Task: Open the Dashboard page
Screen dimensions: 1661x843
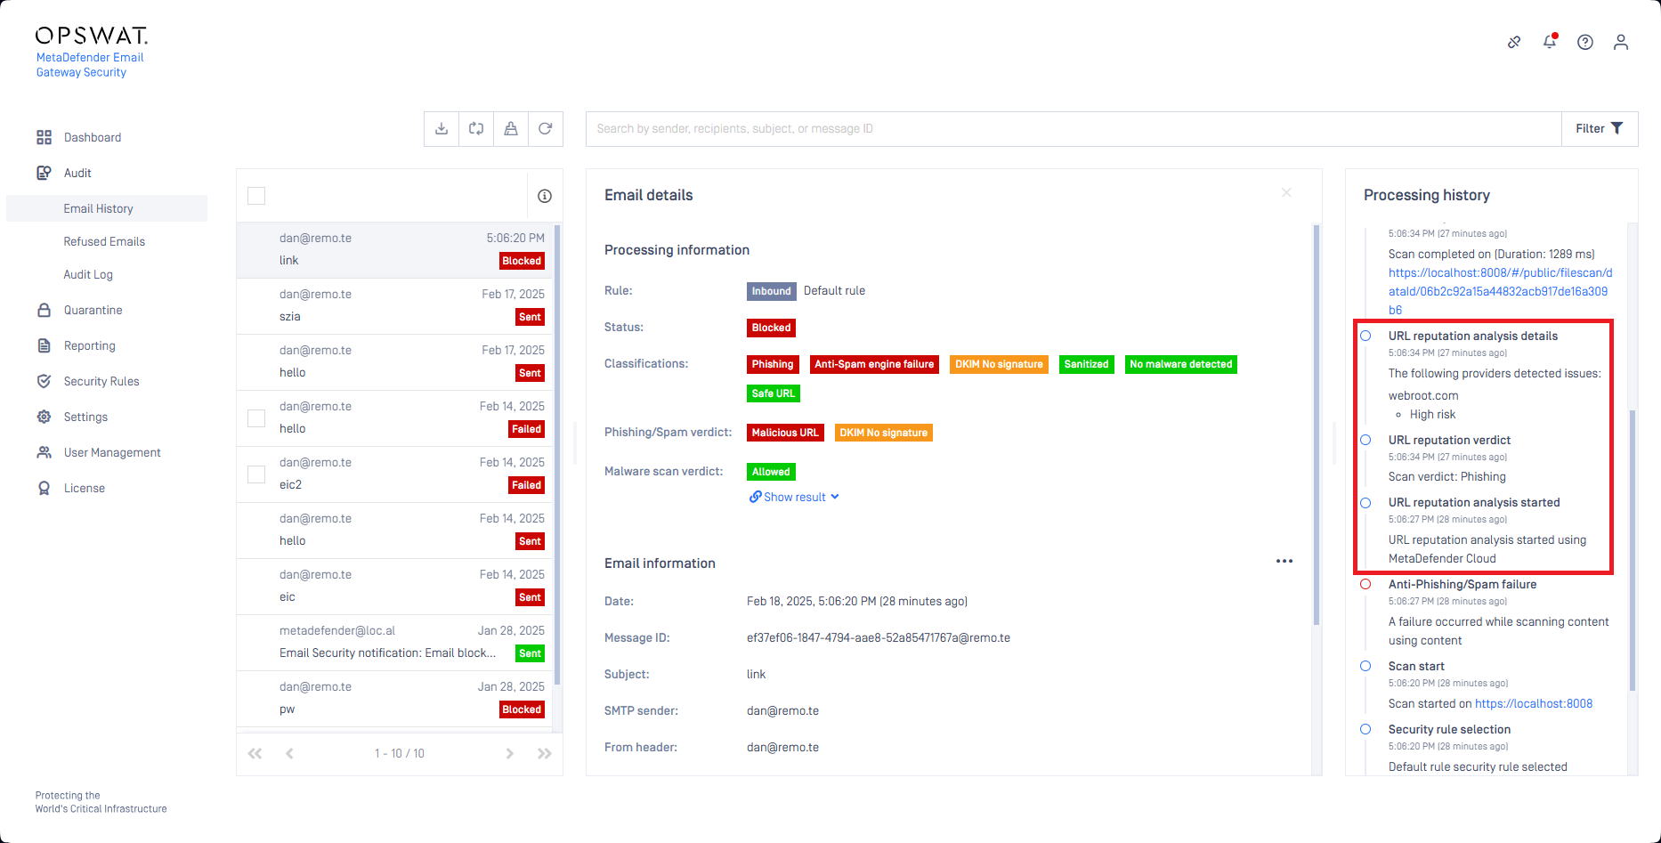Action: 93,137
